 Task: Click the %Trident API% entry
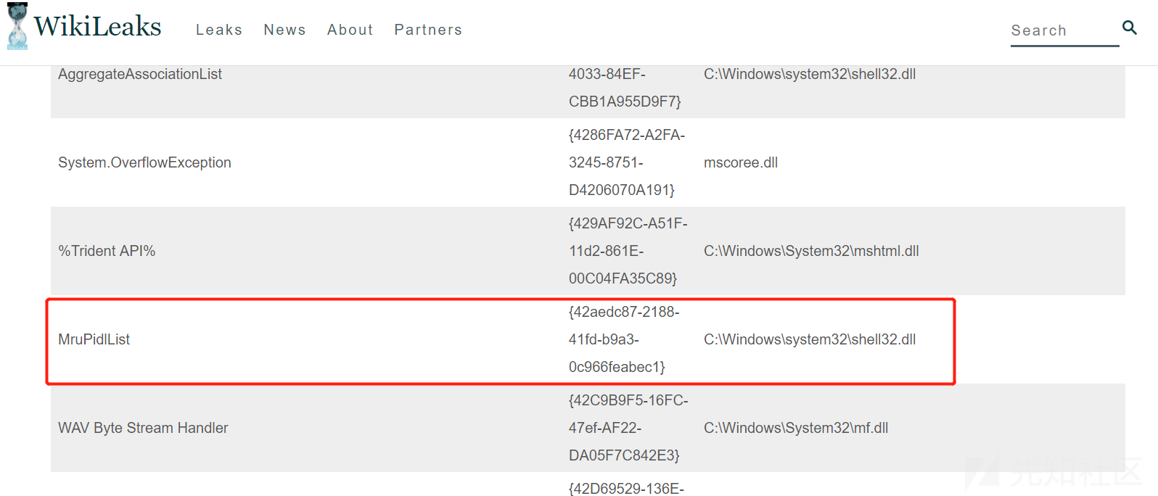click(107, 251)
